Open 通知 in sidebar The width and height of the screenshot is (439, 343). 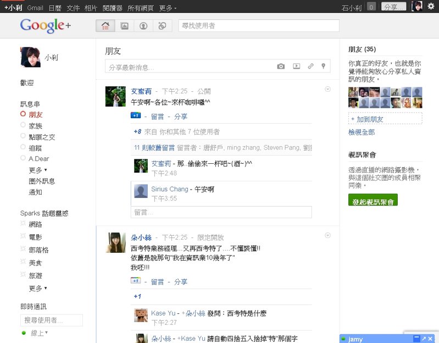[35, 192]
